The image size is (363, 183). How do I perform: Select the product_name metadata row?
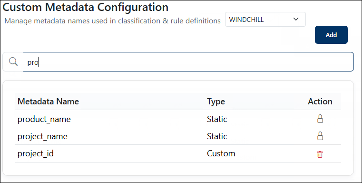pyautogui.click(x=178, y=119)
